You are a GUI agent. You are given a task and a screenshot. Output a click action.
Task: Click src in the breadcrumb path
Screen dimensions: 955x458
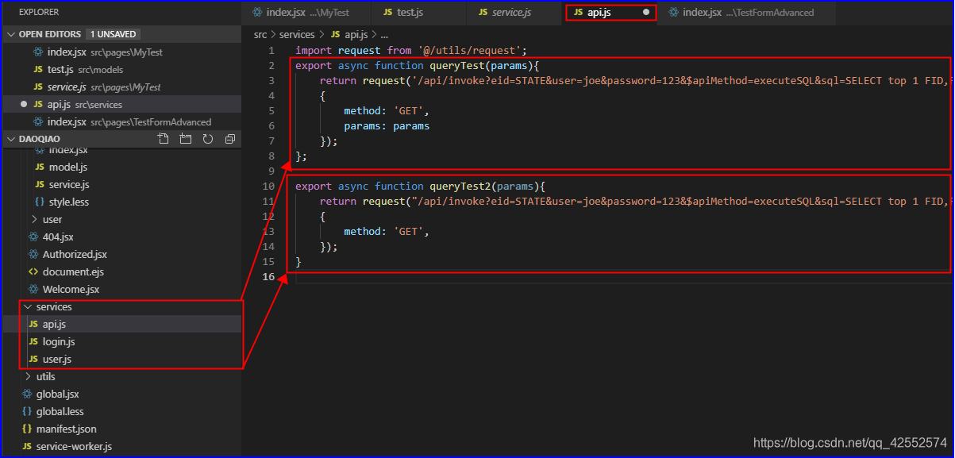(260, 35)
